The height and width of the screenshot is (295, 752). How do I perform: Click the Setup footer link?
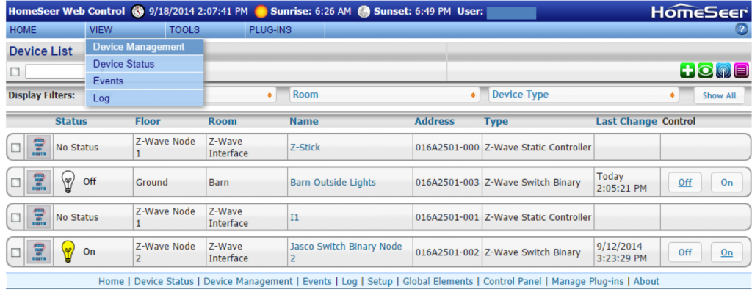pos(380,282)
